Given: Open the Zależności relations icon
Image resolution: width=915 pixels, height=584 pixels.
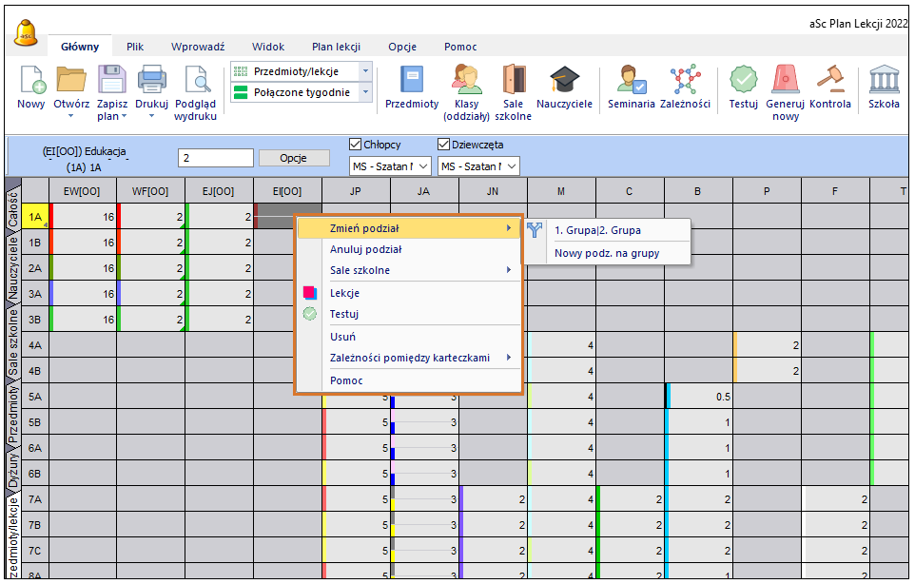Looking at the screenshot, I should pos(685,79).
